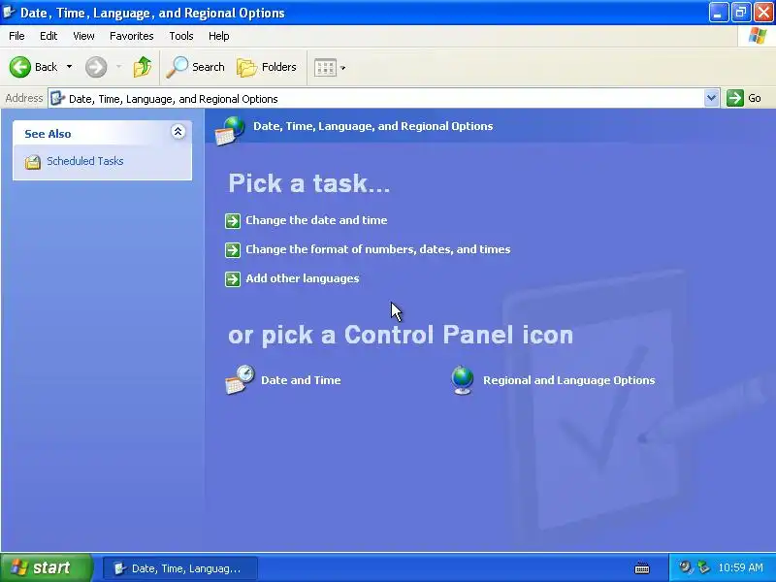Open the View menu

pos(83,36)
